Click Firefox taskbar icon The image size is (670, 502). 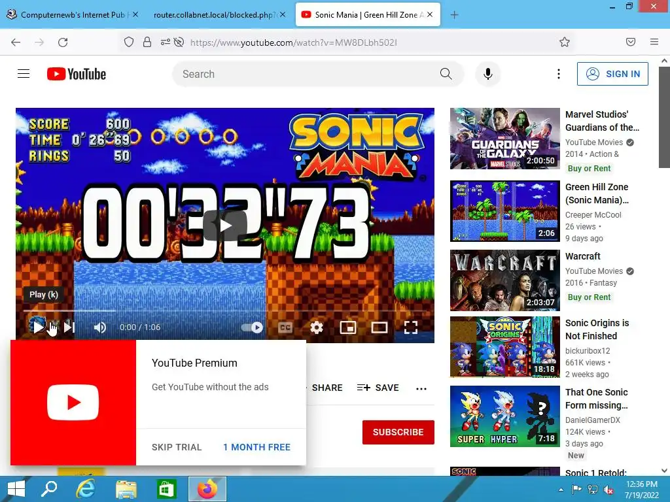(x=207, y=489)
